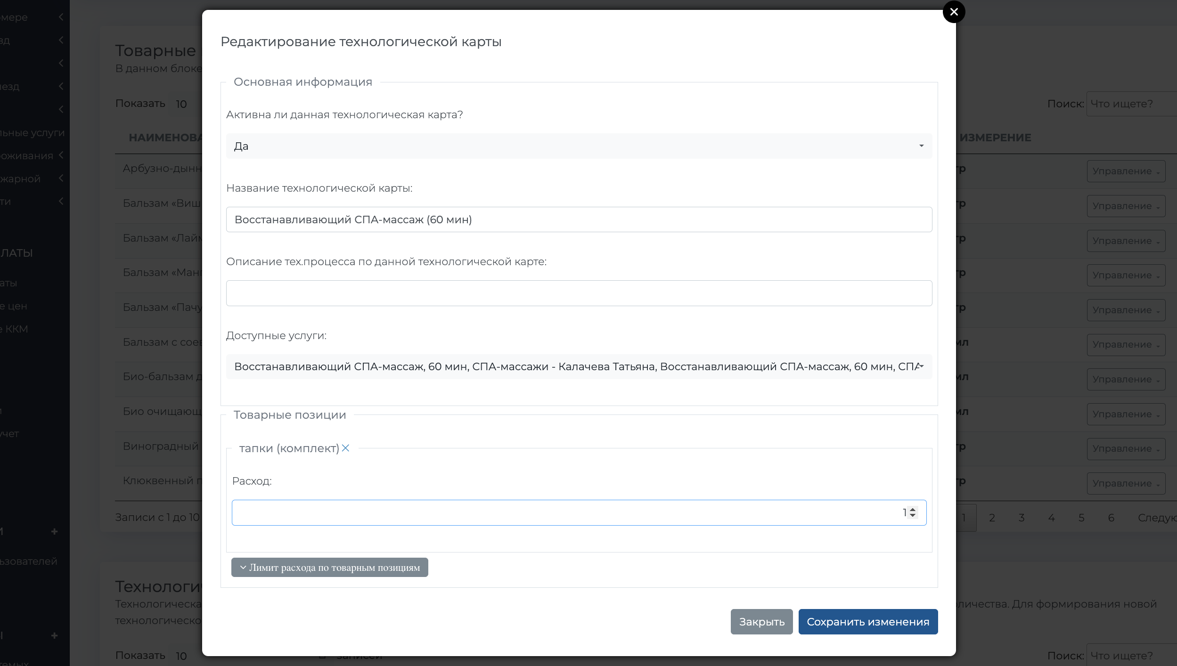Click the plus icon in lower sidebar
1177x666 pixels.
tap(54, 635)
